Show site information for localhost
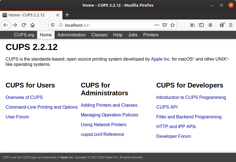 click(60, 25)
